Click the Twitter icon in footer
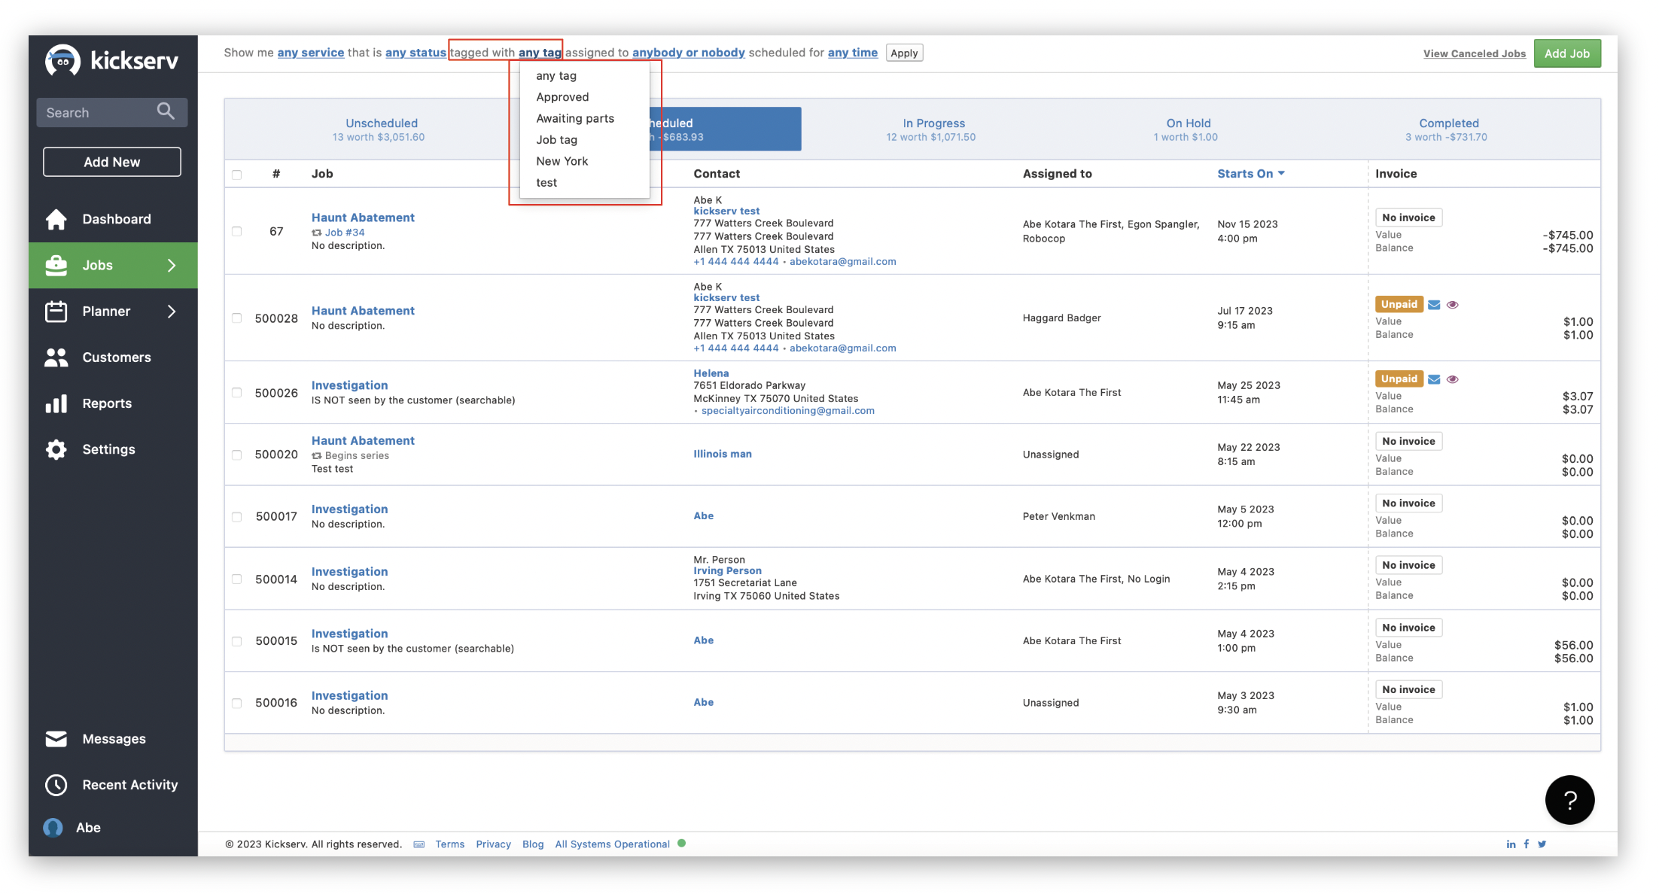1659x894 pixels. [x=1542, y=844]
